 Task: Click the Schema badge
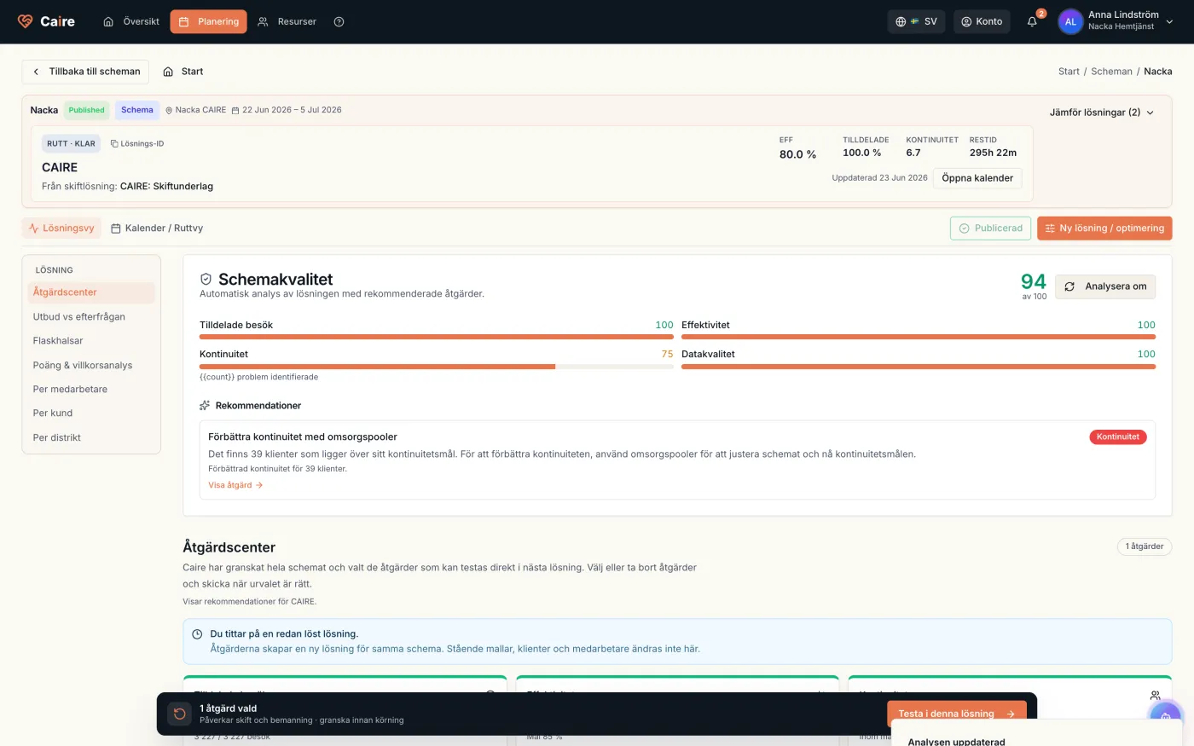(137, 110)
